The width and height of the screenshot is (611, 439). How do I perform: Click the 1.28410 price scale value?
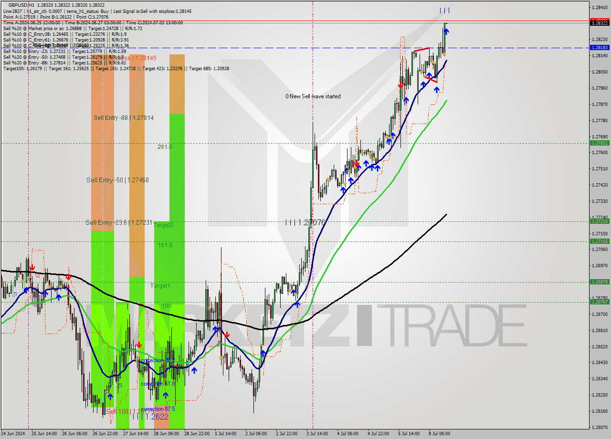coord(600,8)
